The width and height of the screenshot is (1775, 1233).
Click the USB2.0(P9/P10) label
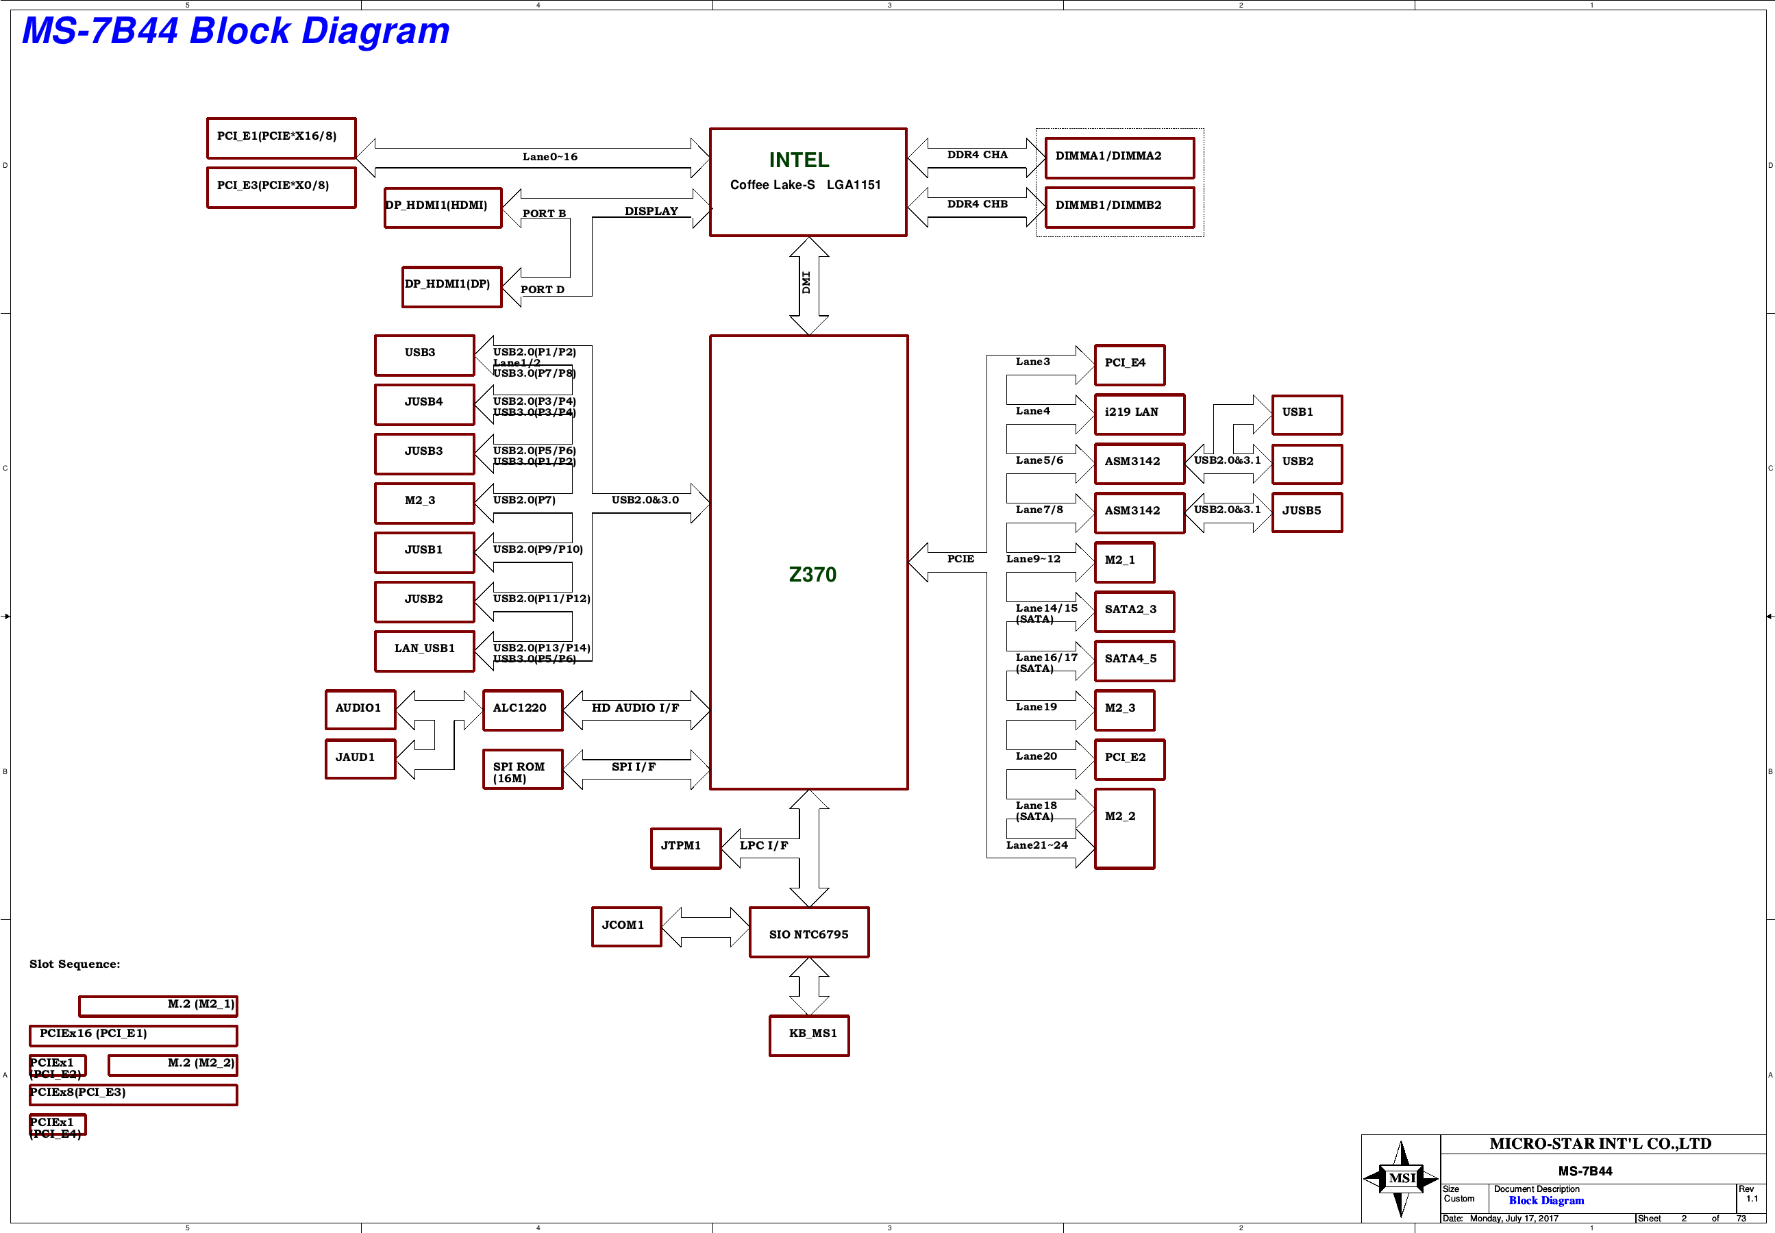tap(538, 549)
